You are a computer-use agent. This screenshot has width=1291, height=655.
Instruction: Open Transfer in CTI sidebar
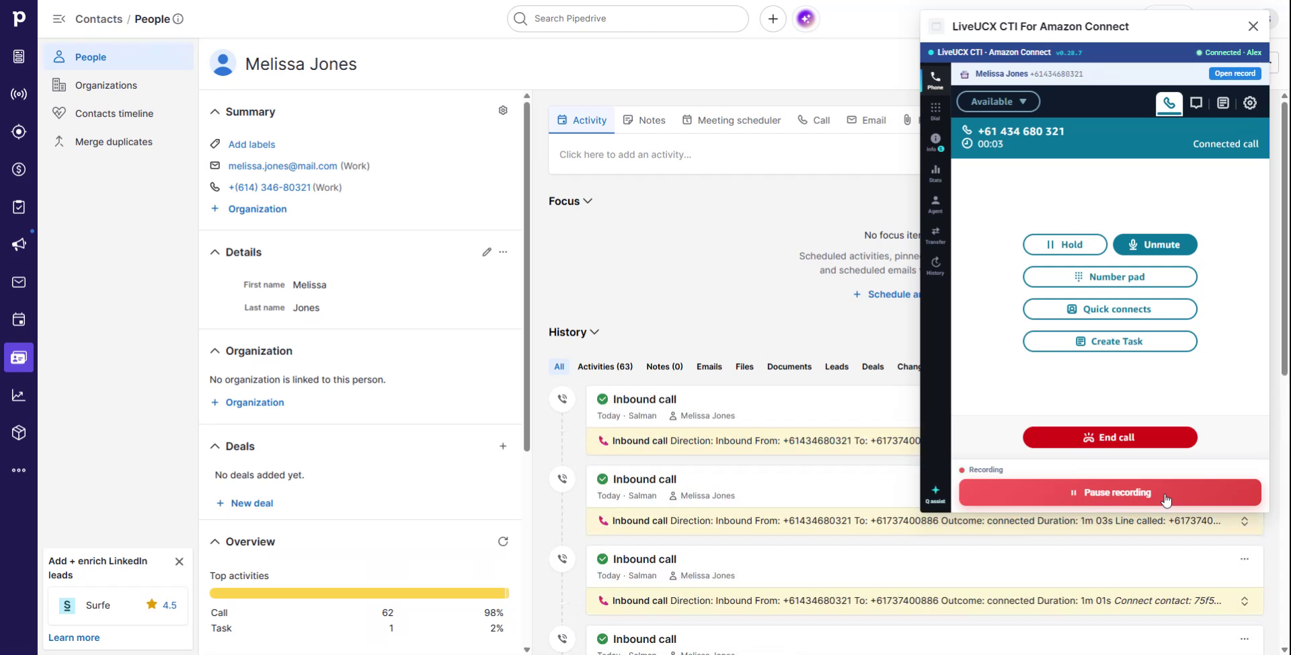[935, 235]
